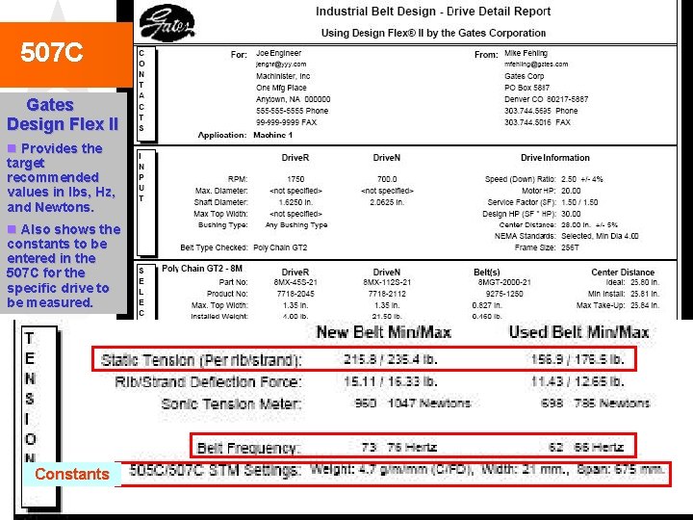Select the "New Belt Min/Max" column header
The image size is (693, 520).
coord(384,332)
